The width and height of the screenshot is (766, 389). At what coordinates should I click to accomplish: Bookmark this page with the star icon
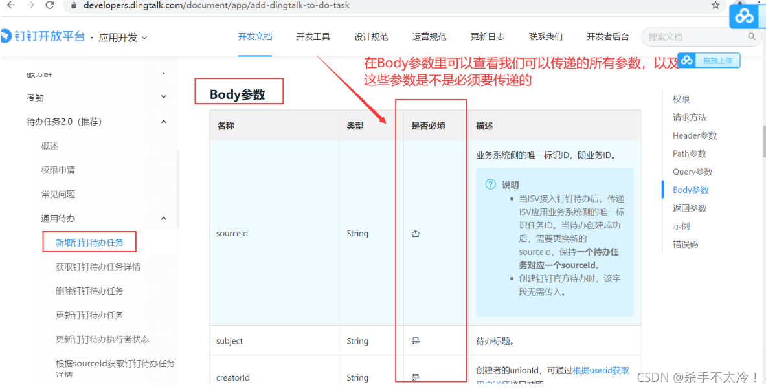click(x=715, y=5)
